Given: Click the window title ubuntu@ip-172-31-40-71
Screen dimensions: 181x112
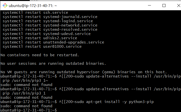Looking at the screenshot, I should [x=33, y=6].
